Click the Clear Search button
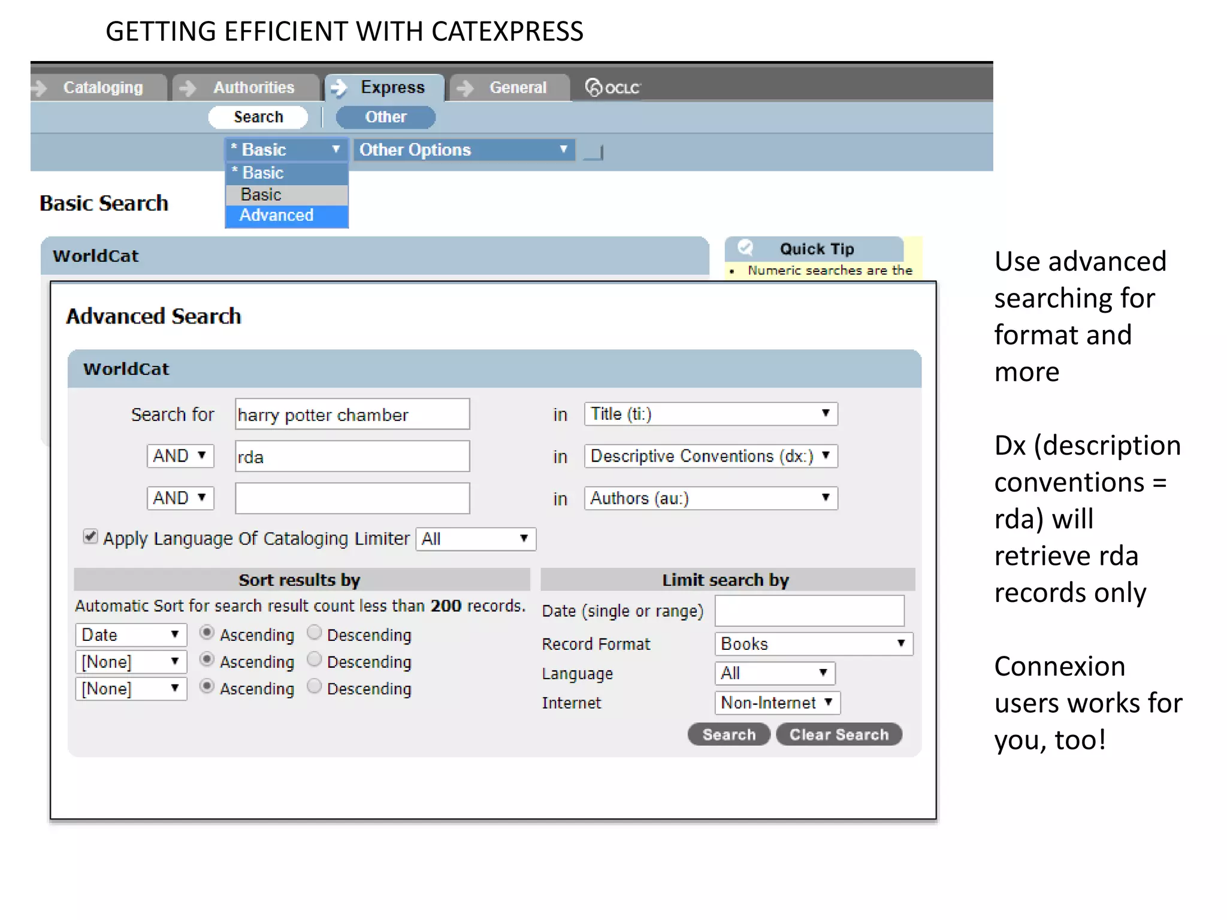Image resolution: width=1227 pixels, height=920 pixels. point(839,734)
